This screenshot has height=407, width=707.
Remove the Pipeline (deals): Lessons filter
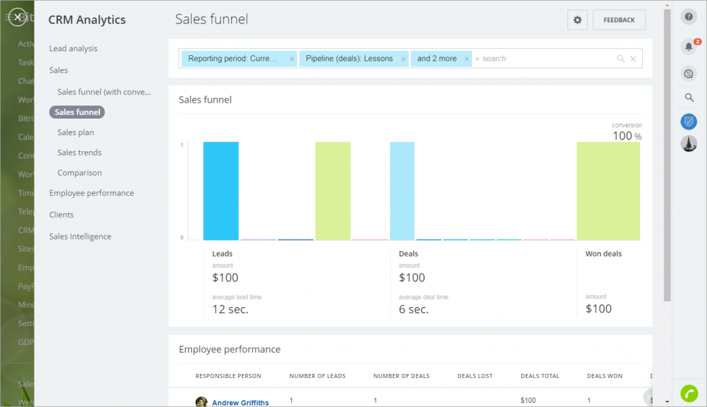404,59
